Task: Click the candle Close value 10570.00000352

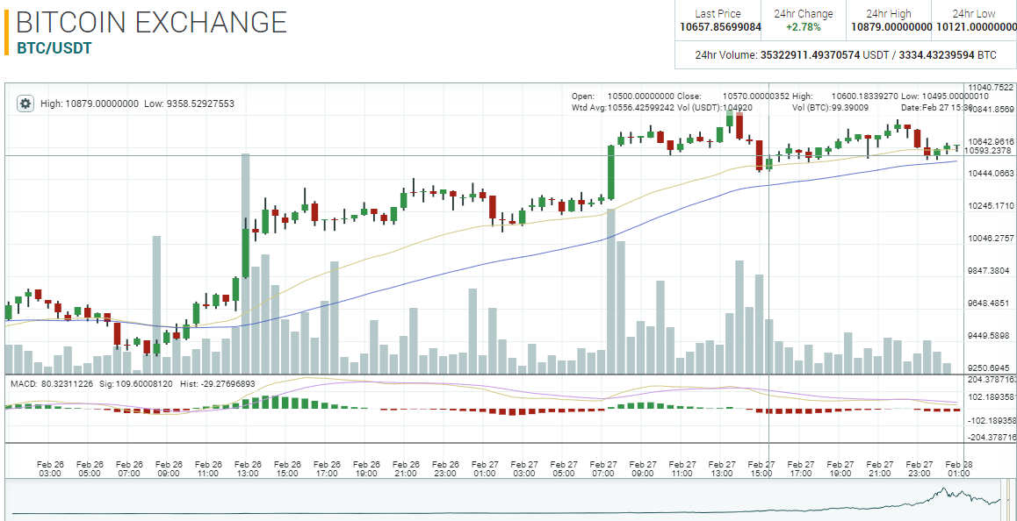Action: 755,96
